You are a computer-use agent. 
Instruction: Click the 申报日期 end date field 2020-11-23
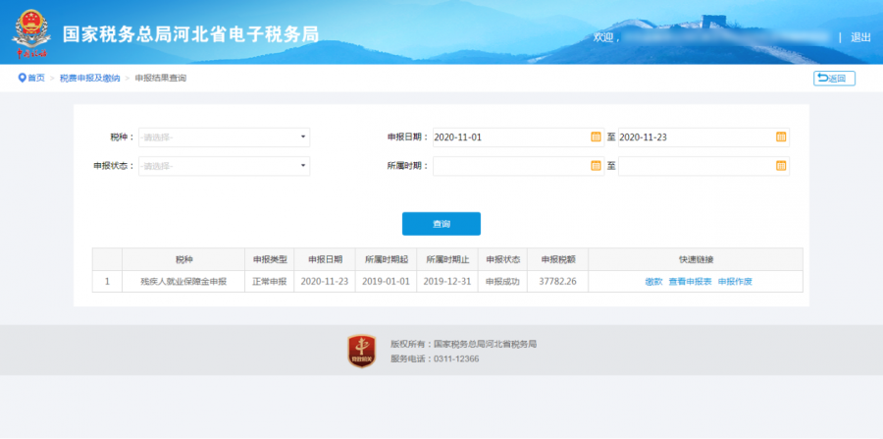[695, 137]
